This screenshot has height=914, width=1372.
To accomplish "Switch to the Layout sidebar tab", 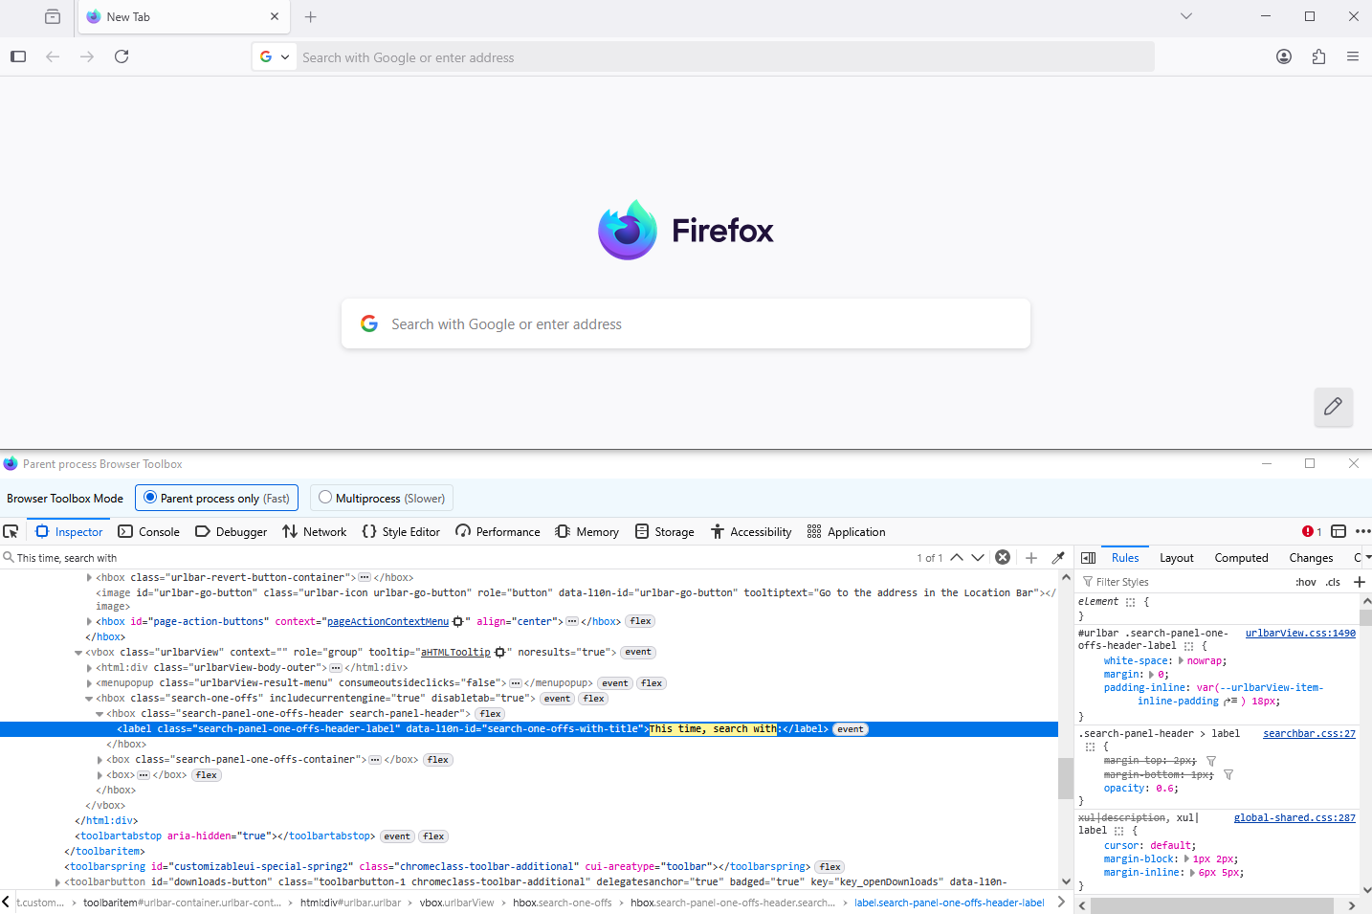I will 1177,557.
